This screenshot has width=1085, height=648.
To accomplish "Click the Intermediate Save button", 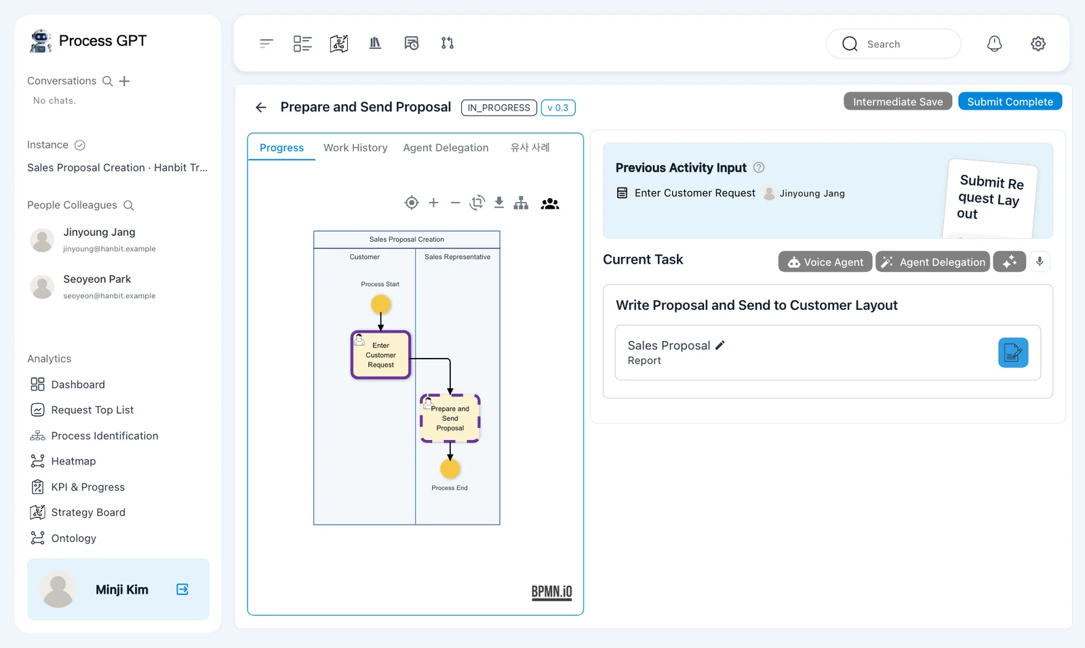I will [898, 102].
